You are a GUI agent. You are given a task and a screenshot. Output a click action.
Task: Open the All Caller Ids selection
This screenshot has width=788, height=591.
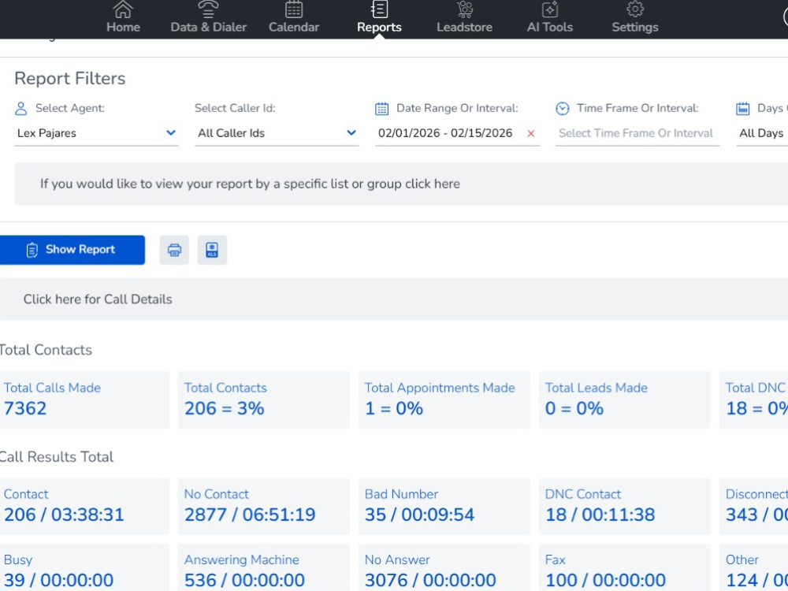pos(277,133)
